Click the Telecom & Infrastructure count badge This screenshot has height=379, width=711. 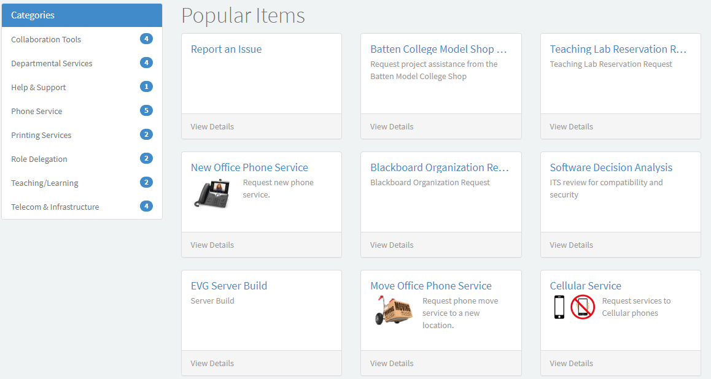[x=146, y=207]
